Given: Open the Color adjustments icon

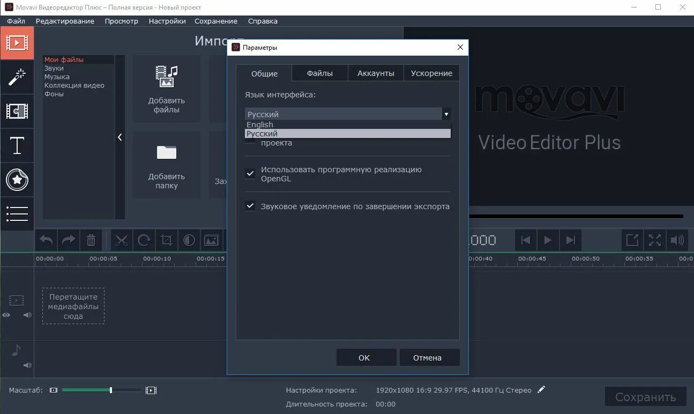Looking at the screenshot, I should pos(189,241).
